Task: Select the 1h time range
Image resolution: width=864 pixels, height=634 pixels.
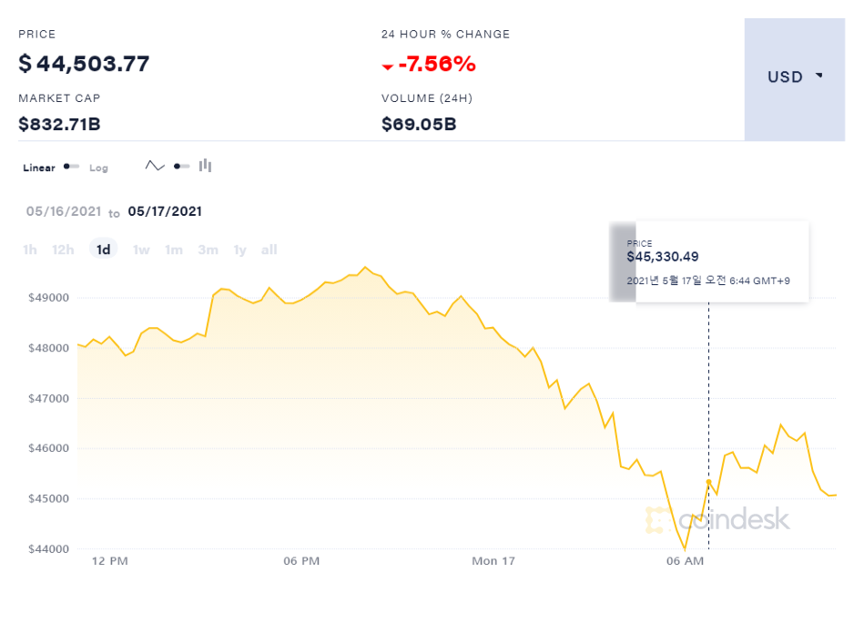Action: [x=30, y=250]
